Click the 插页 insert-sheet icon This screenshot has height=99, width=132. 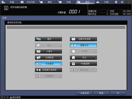click(39, 39)
